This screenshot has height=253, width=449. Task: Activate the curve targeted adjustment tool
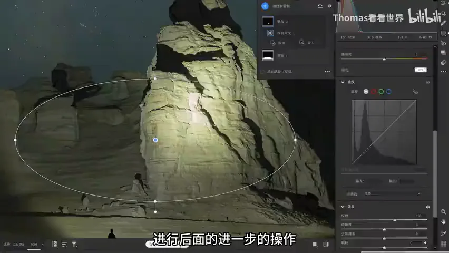point(415,92)
